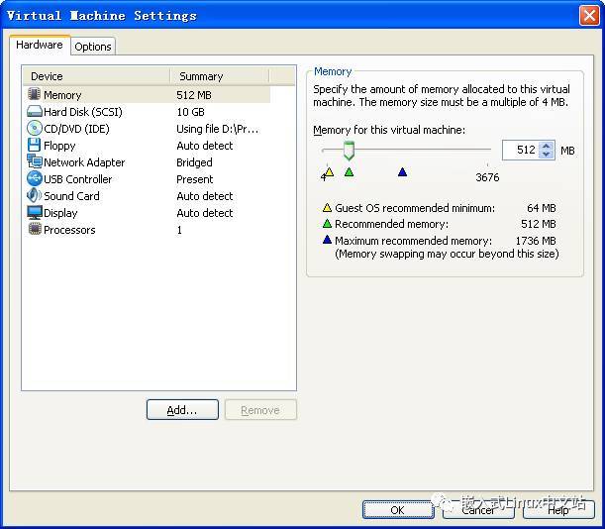The image size is (605, 529).
Task: Open the Help button
Action: pyautogui.click(x=558, y=510)
